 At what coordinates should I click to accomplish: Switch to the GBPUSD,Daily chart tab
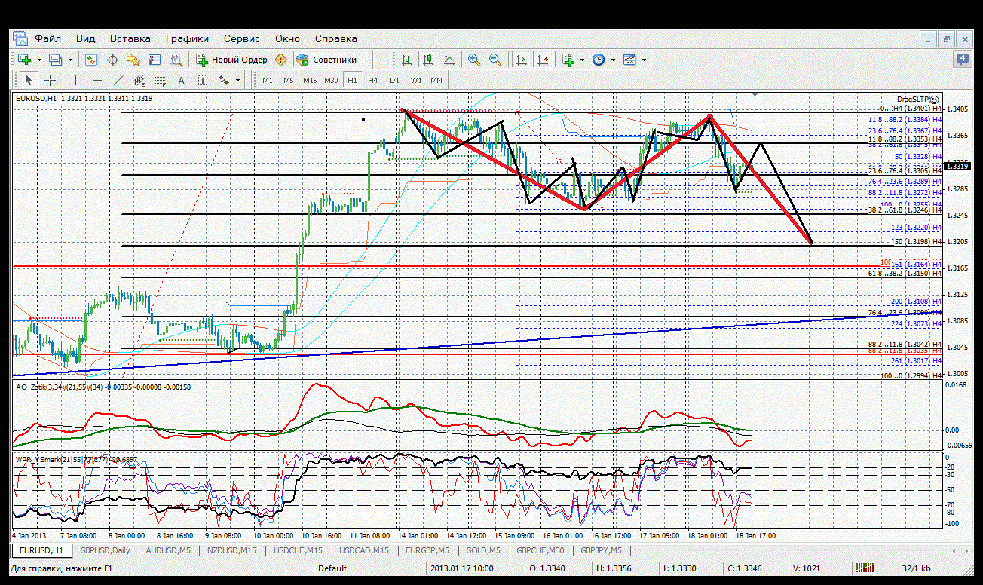coord(105,550)
